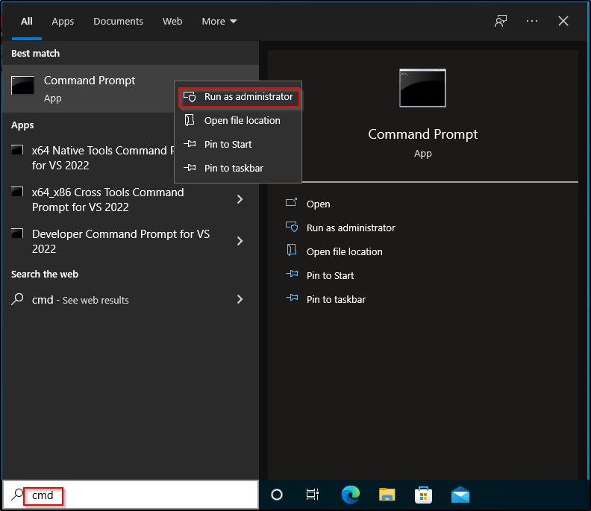The image size is (591, 511).
Task: Click the Task View taskbar icon
Action: click(313, 495)
